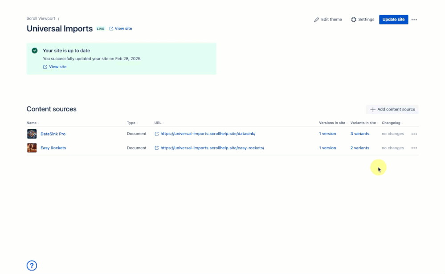Click 'Document' type in Easy Rockets row
The height and width of the screenshot is (274, 445).
click(136, 148)
